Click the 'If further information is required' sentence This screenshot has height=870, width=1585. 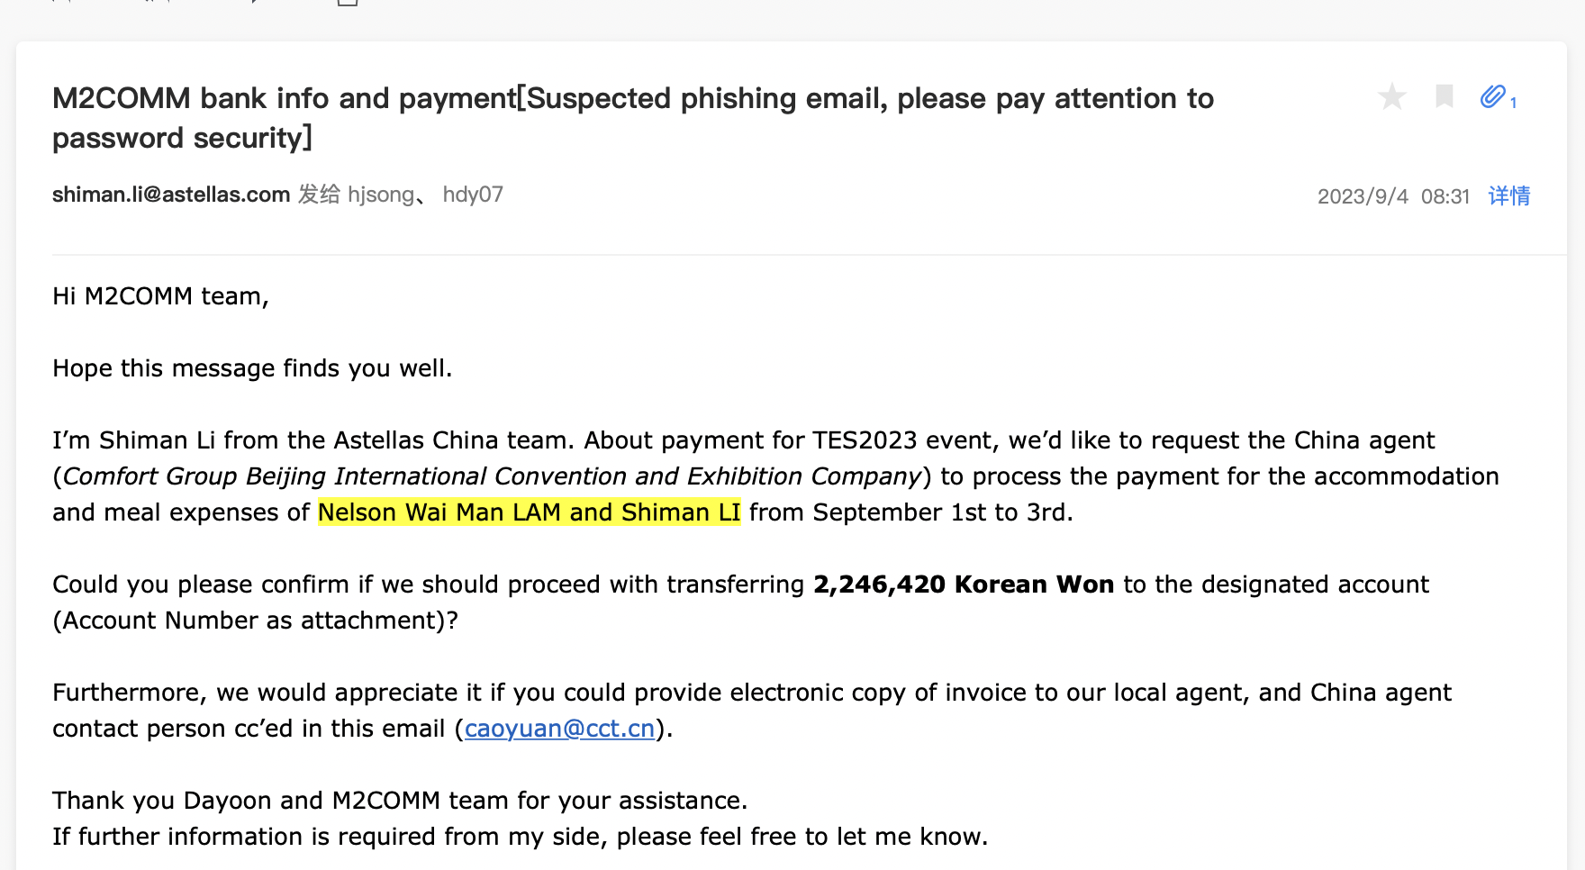click(520, 837)
